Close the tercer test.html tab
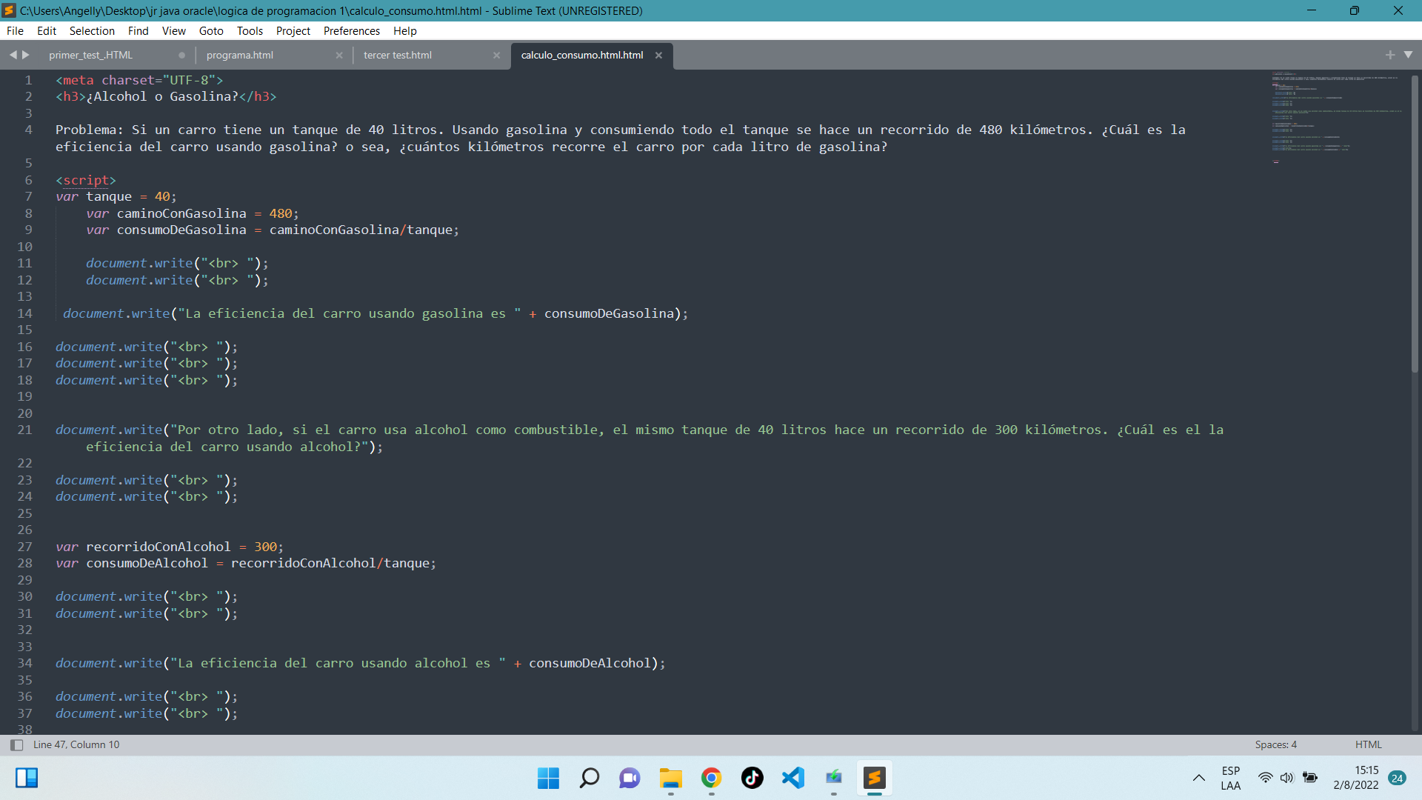 (x=496, y=56)
